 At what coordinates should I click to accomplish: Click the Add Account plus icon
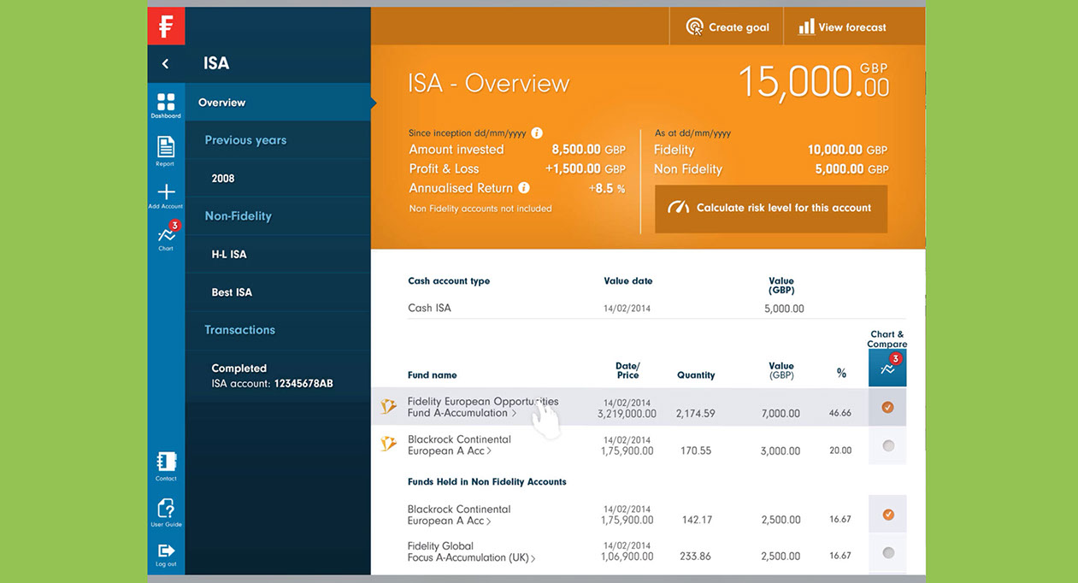[166, 194]
